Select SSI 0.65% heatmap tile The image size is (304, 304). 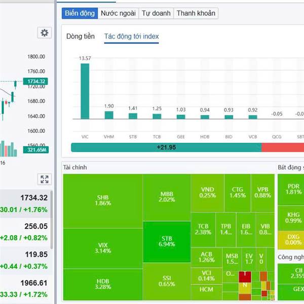[167, 282]
